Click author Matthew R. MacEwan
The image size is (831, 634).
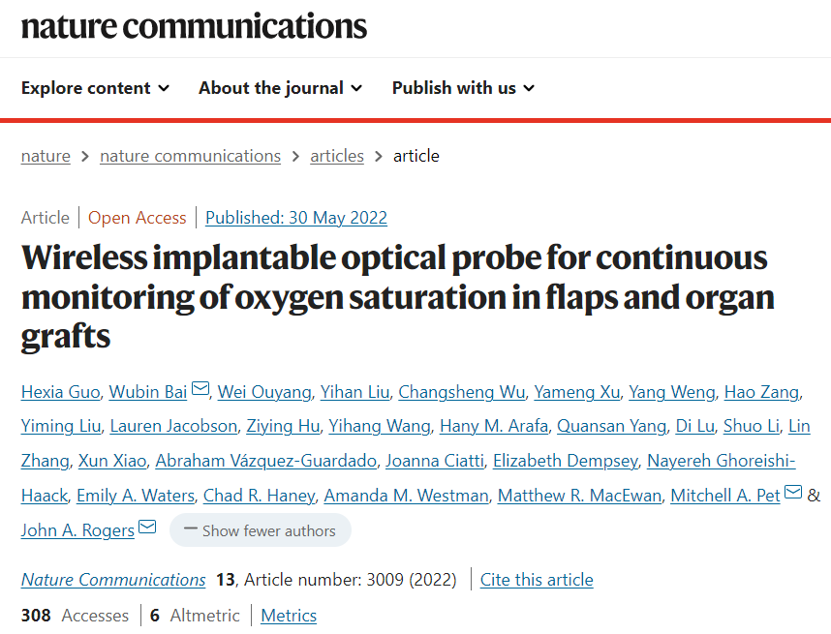coord(580,496)
